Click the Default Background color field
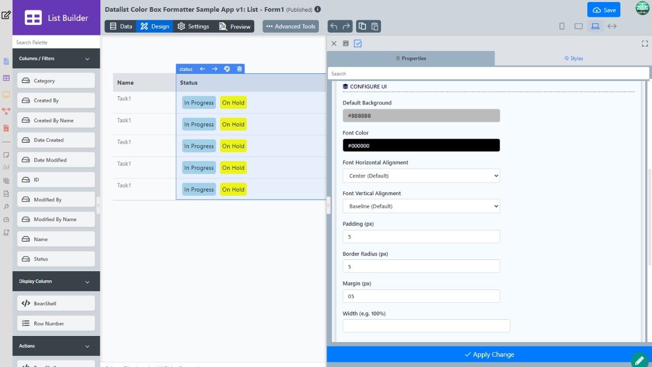Image resolution: width=652 pixels, height=367 pixels. [421, 116]
